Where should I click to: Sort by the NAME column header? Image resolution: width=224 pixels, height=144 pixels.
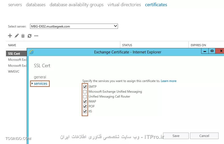coord(12,45)
